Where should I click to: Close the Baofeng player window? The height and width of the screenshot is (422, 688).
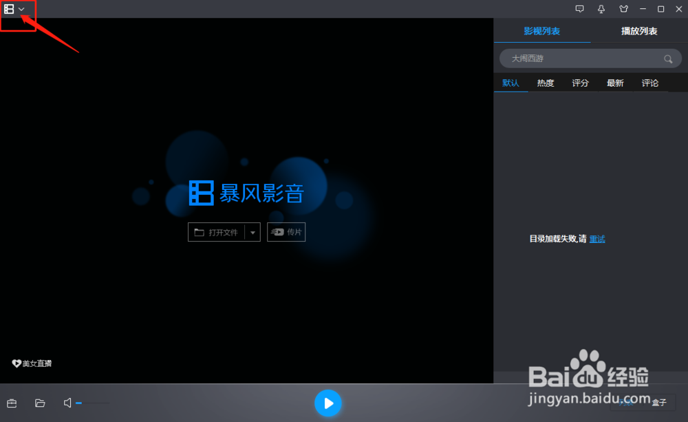[679, 9]
